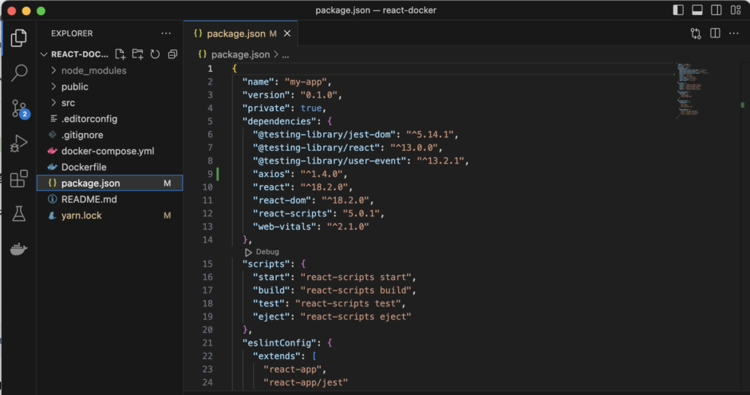Toggle the secondary side bar layout button
The width and height of the screenshot is (750, 395).
tap(716, 10)
